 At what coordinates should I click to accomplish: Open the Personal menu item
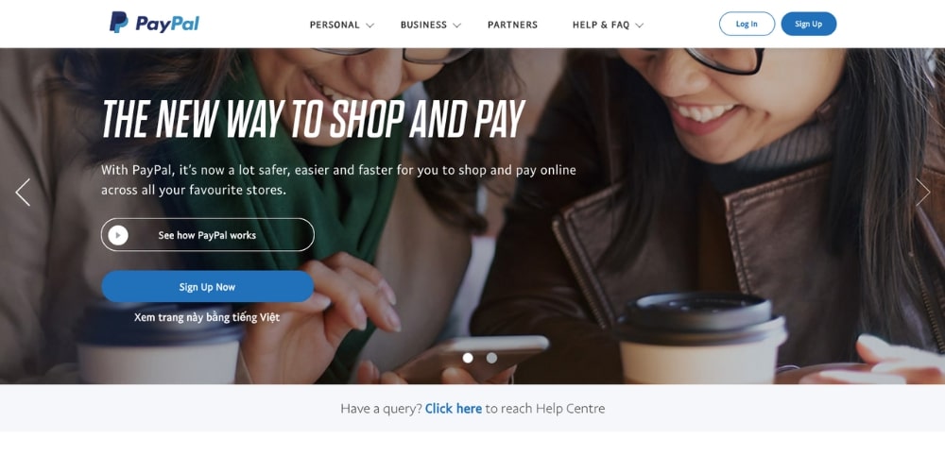pyautogui.click(x=335, y=25)
